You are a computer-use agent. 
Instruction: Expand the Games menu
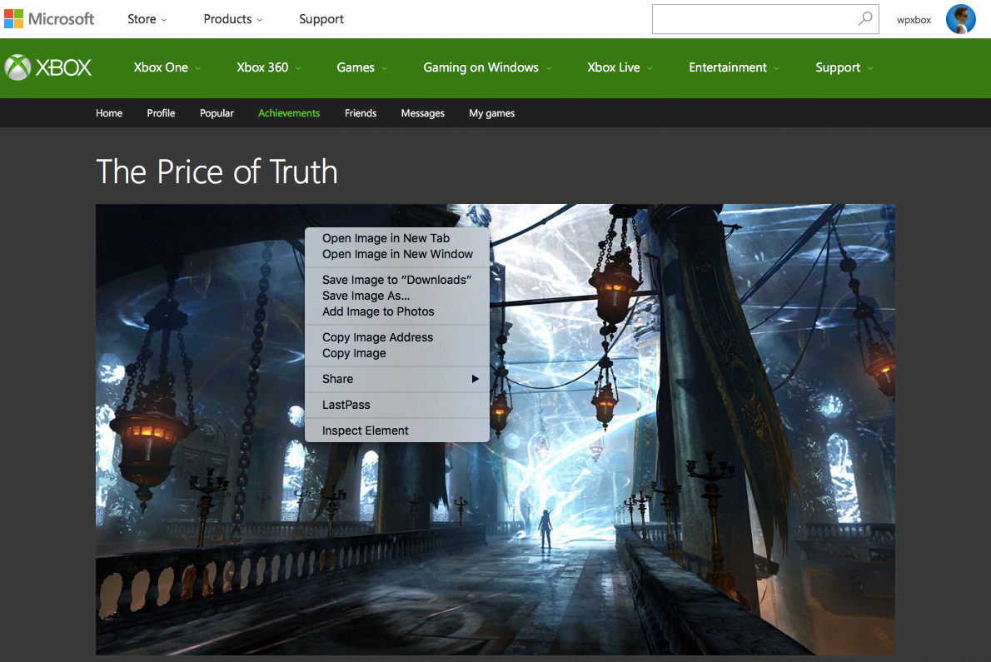(x=361, y=67)
